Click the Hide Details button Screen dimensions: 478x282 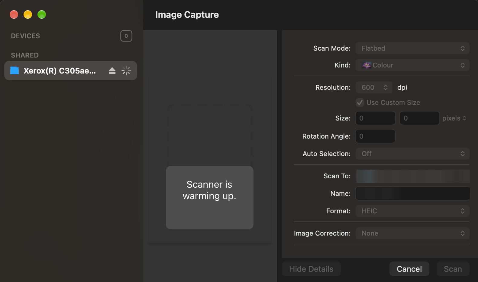311,269
